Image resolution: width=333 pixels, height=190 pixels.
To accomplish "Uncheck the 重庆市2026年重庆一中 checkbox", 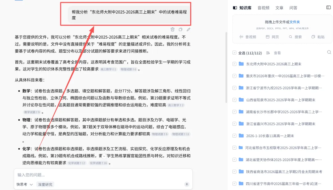I will click(x=234, y=76).
